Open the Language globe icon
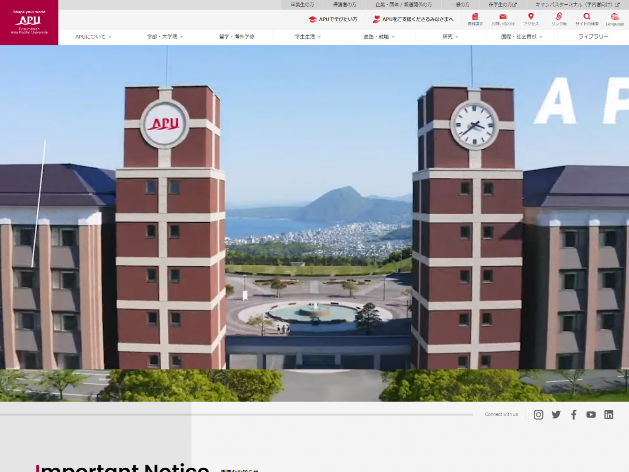 (x=615, y=19)
